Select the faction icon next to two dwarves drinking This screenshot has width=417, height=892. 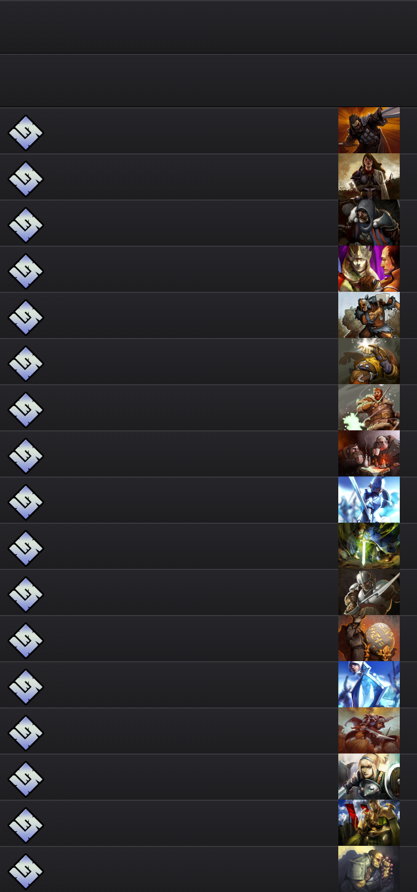click(26, 456)
